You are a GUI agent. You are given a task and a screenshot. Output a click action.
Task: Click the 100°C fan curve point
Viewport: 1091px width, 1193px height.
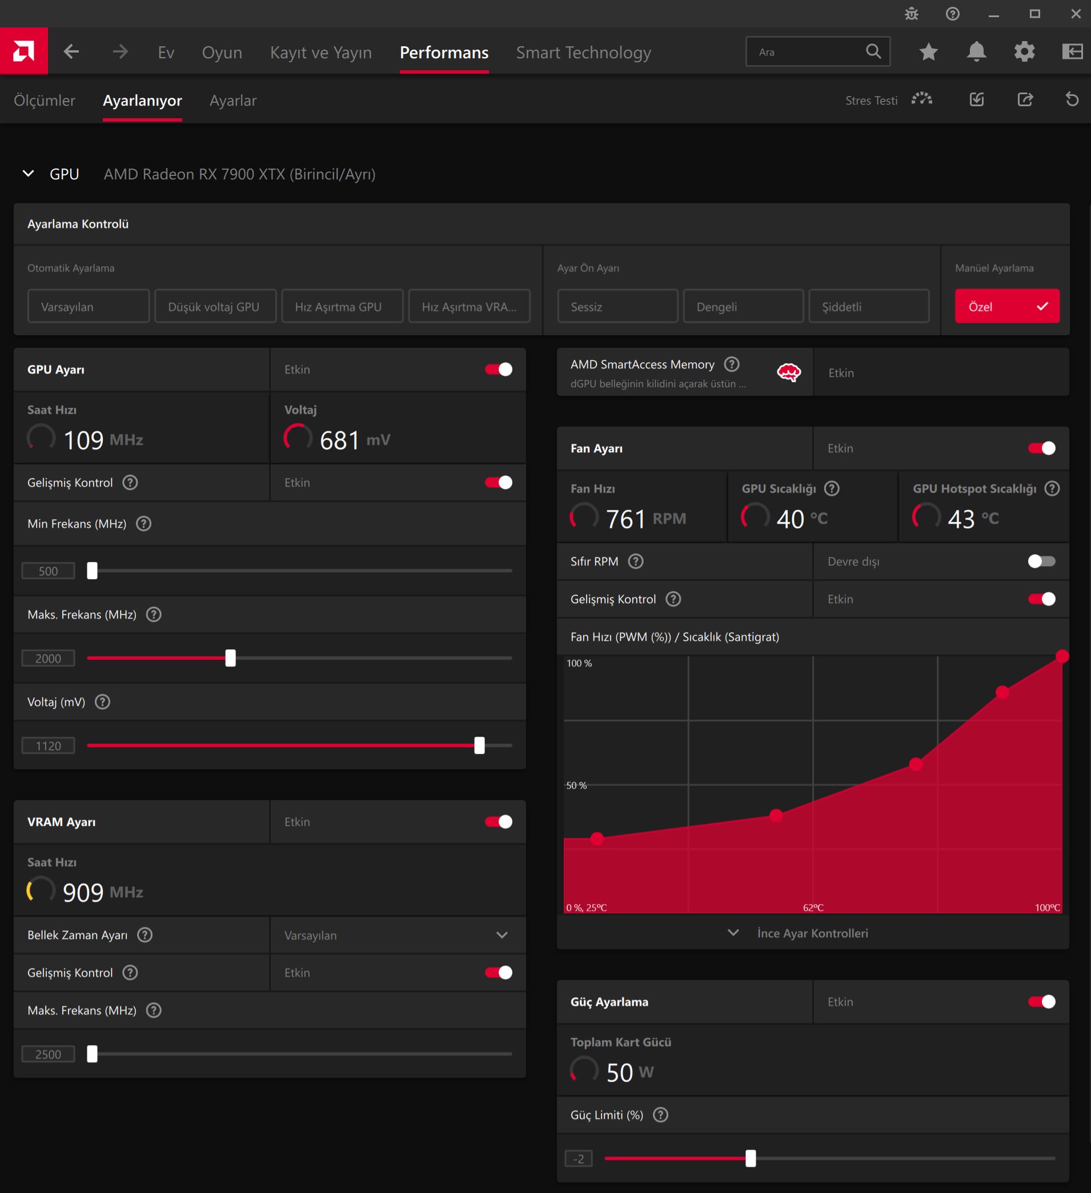coord(1062,656)
